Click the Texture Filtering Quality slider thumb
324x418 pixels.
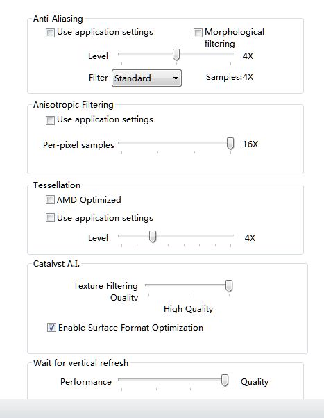pyautogui.click(x=229, y=286)
